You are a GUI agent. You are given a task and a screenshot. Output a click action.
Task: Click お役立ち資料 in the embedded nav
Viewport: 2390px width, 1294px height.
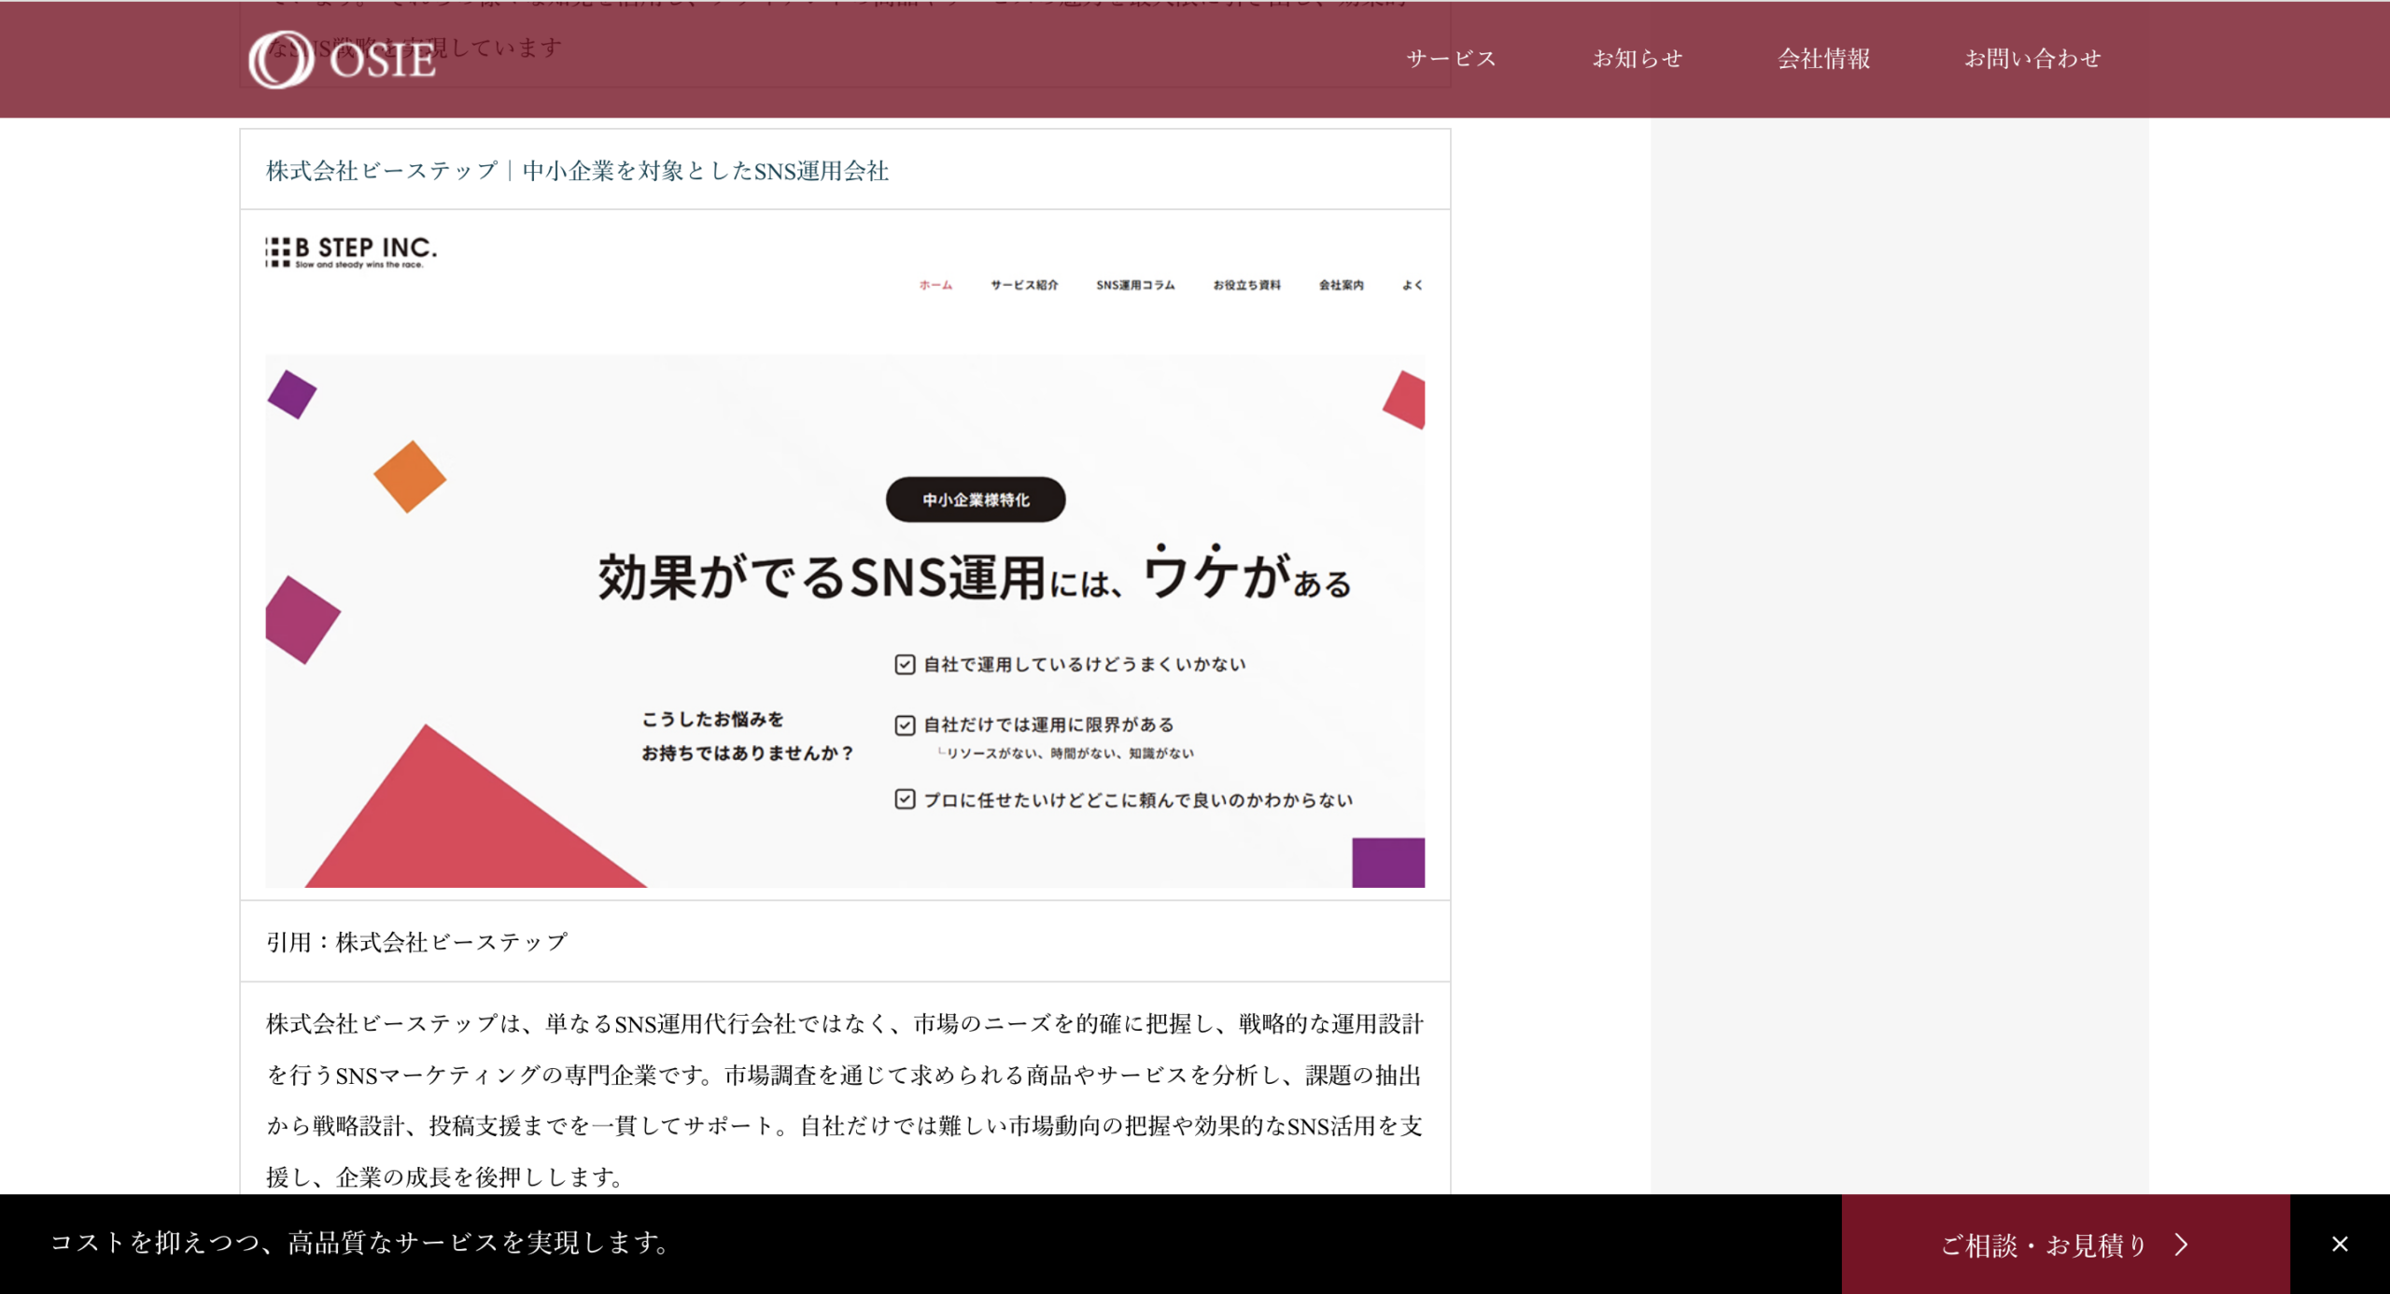point(1246,285)
